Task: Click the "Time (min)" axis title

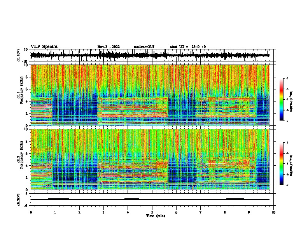Action: coord(156,216)
